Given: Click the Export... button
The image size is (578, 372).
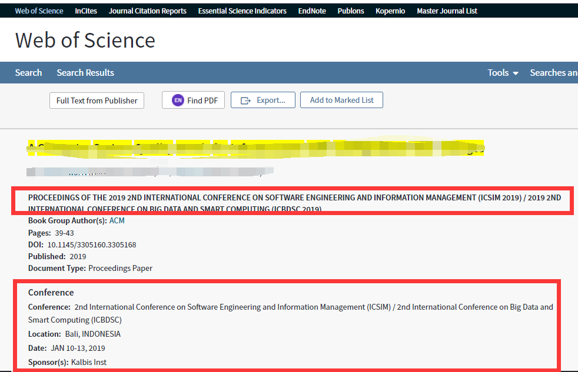Looking at the screenshot, I should (263, 100).
